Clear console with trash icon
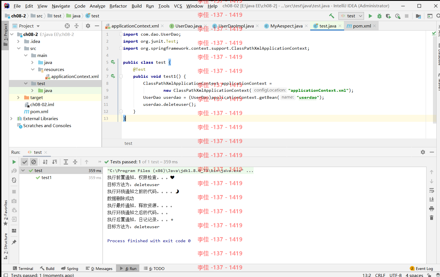The image size is (440, 277). (432, 218)
